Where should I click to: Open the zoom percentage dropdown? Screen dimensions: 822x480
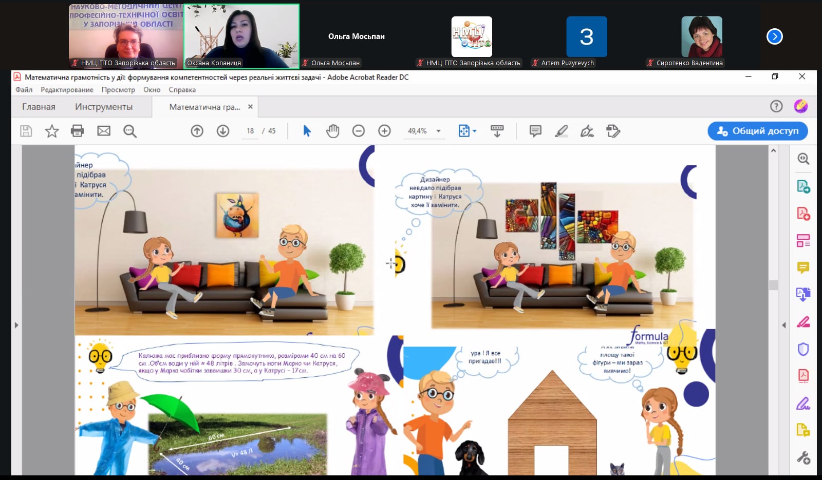[x=439, y=131]
